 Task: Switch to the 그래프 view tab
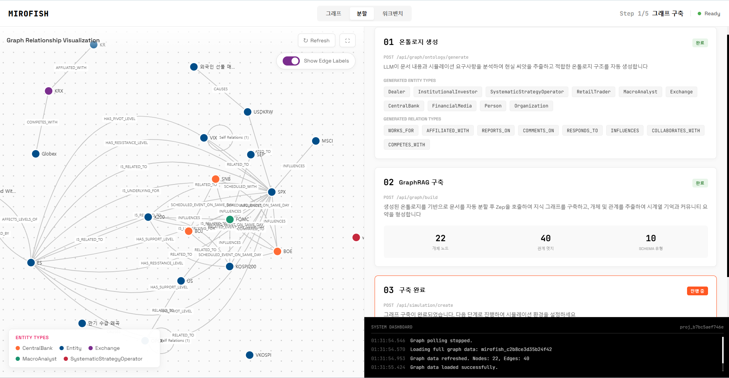point(333,13)
